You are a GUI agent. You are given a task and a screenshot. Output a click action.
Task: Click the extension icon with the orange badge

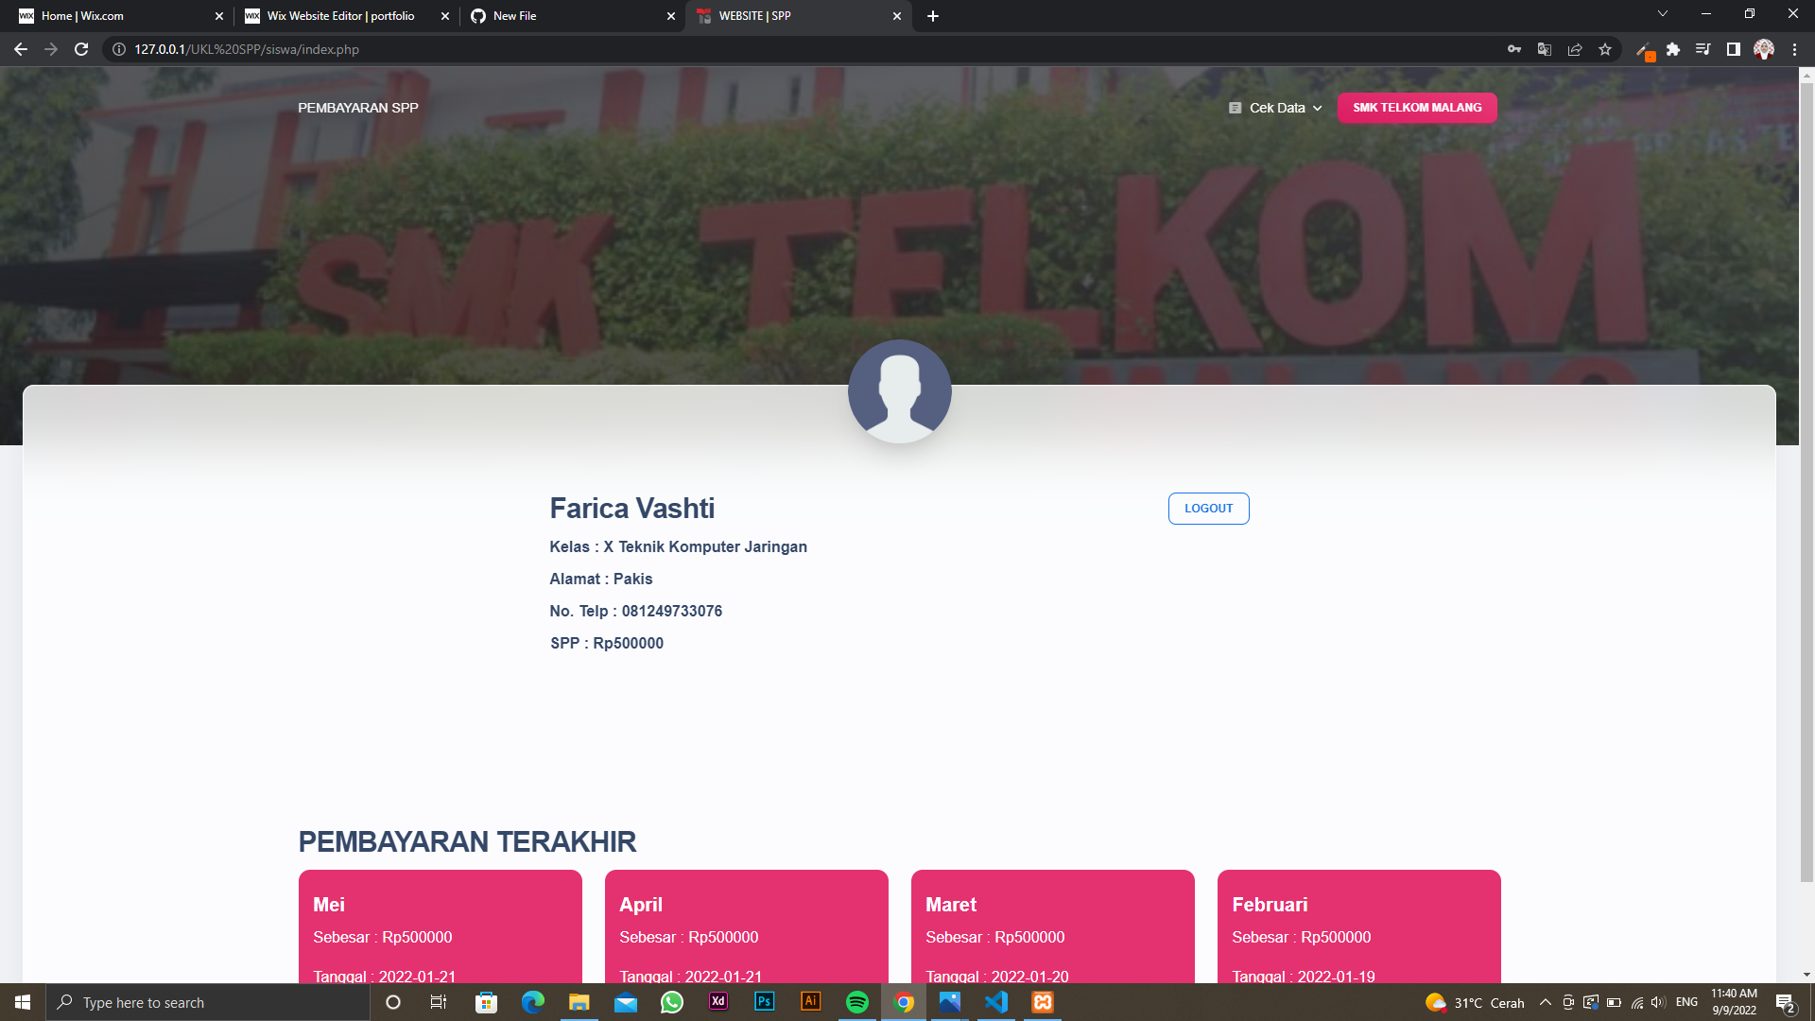point(1645,49)
